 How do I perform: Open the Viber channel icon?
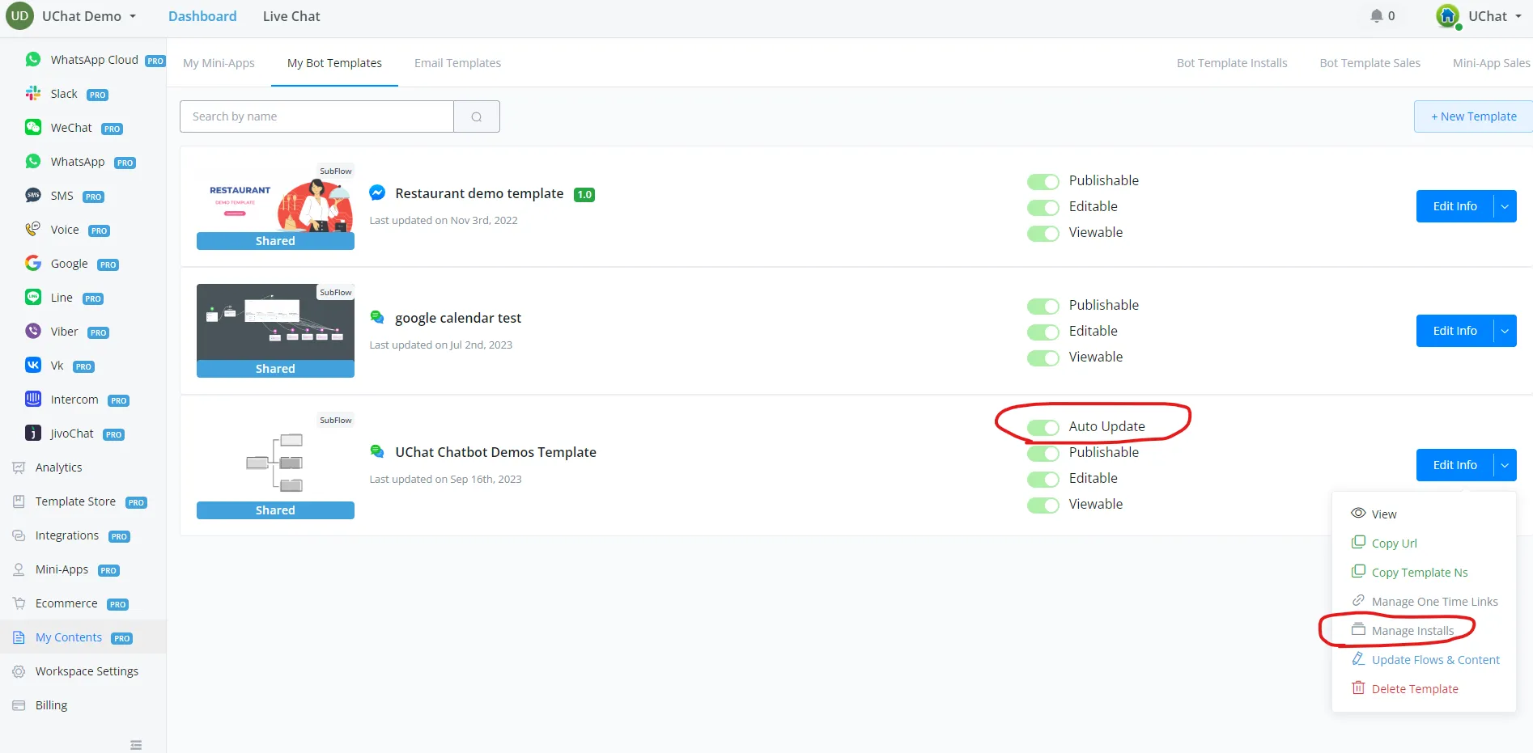(x=33, y=331)
